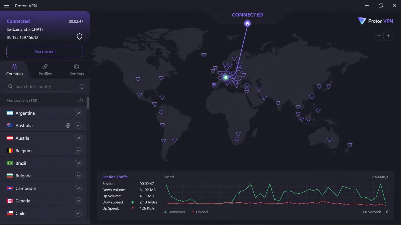Click the Down Volume 61.92 MB value
This screenshot has width=401, height=225.
coord(147,190)
